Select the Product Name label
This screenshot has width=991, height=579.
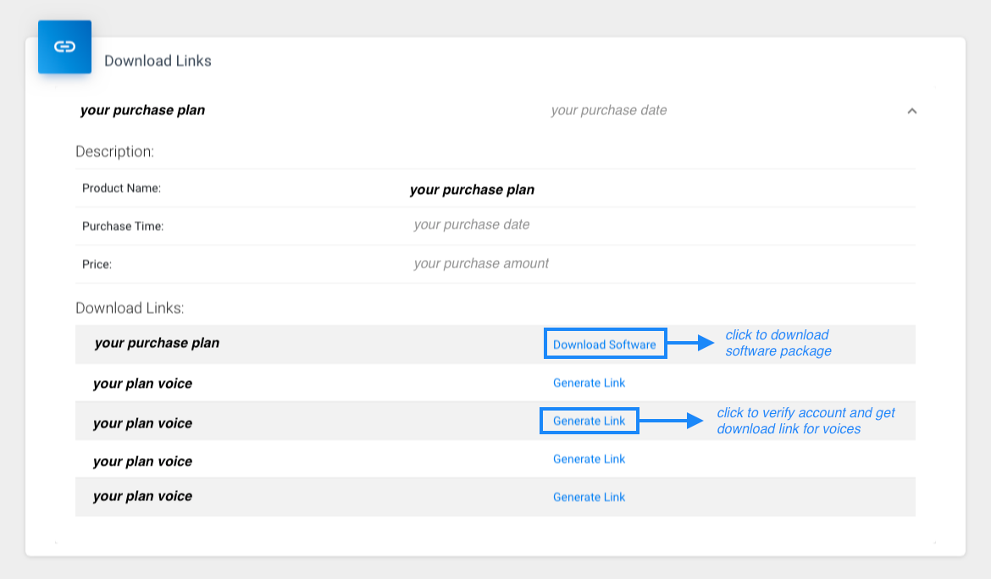121,188
